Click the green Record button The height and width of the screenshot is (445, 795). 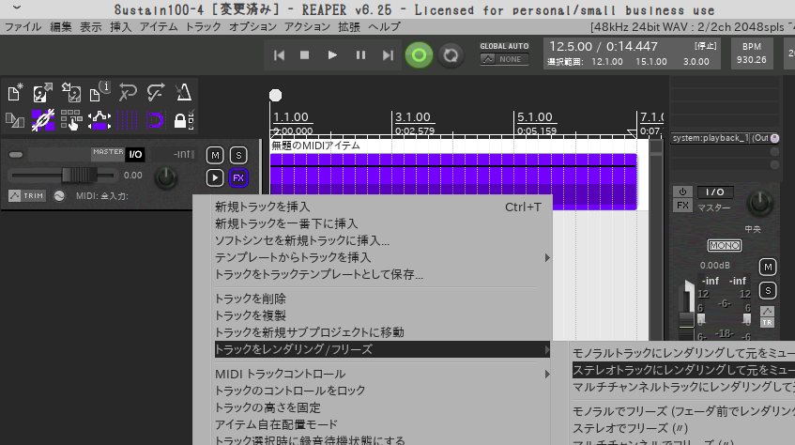[x=419, y=55]
